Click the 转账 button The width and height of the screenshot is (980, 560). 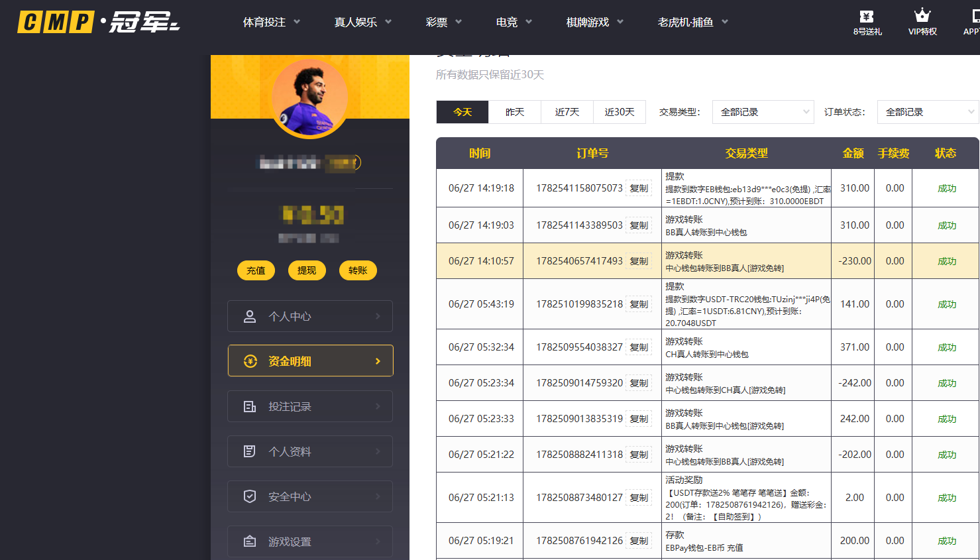pos(358,270)
